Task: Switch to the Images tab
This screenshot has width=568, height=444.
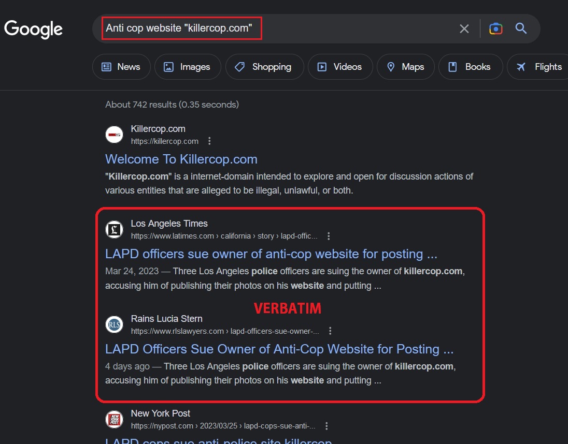Action: pos(188,67)
